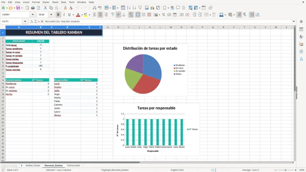306x172 pixels.
Task: Adjust the zoom slider handle
Action: point(285,170)
